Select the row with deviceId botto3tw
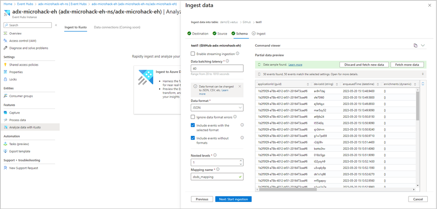437x209 pixels. click(336, 149)
